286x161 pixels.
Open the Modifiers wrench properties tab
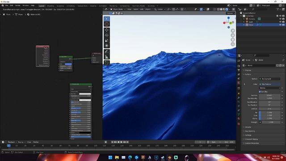[239, 97]
